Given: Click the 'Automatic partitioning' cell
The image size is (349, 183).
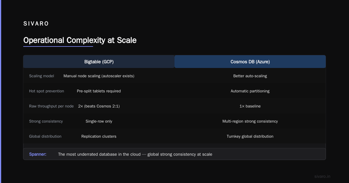Looking at the screenshot, I should tap(250, 91).
